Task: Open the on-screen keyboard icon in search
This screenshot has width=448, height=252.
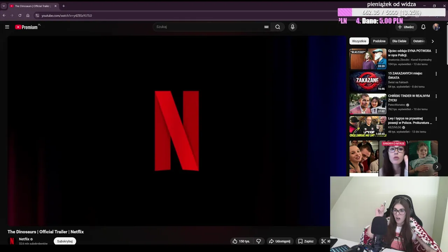Action: [266, 27]
